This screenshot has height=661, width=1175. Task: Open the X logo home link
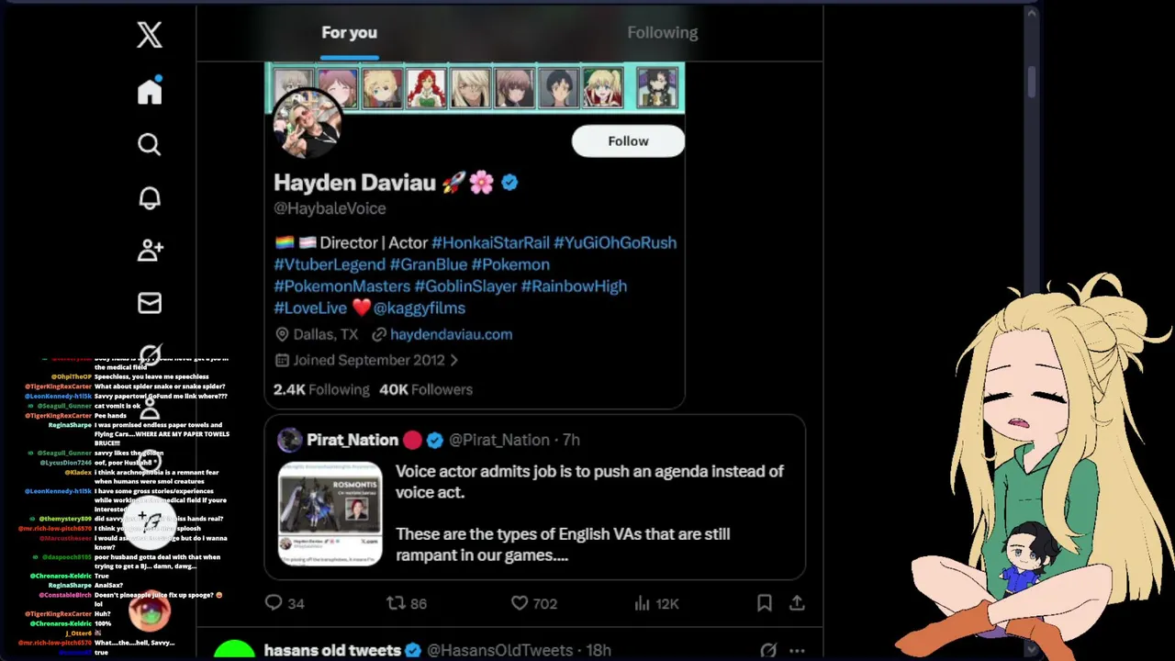[x=150, y=35]
